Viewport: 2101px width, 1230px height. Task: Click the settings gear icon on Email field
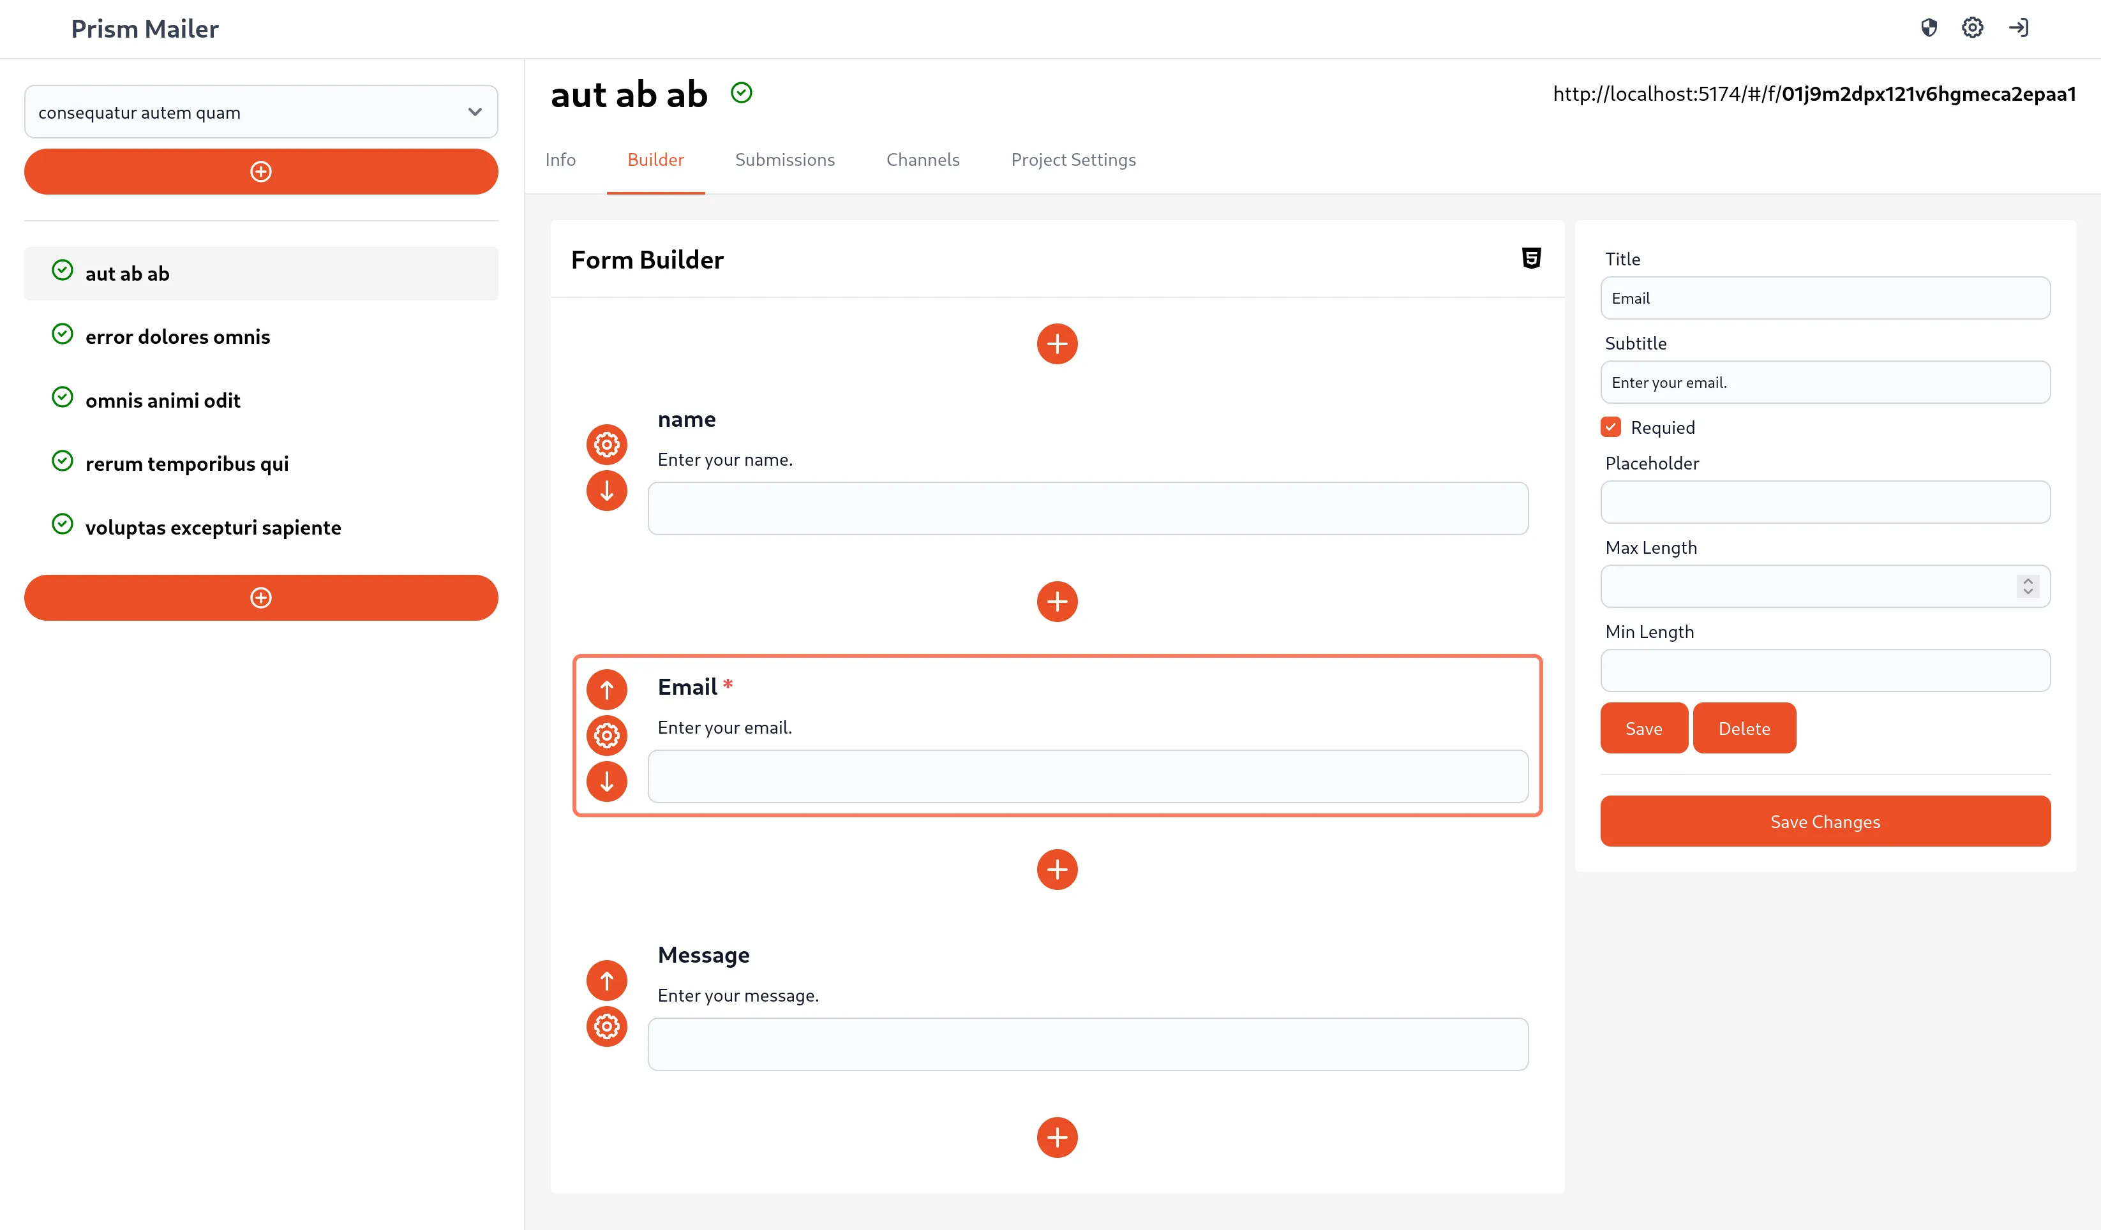point(606,735)
